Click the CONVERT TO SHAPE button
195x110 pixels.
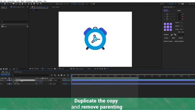click(x=168, y=41)
